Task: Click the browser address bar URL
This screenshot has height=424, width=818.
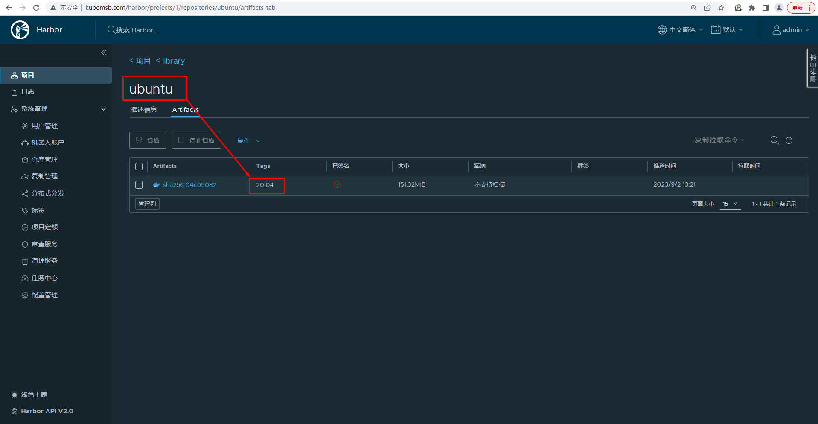Action: [180, 8]
